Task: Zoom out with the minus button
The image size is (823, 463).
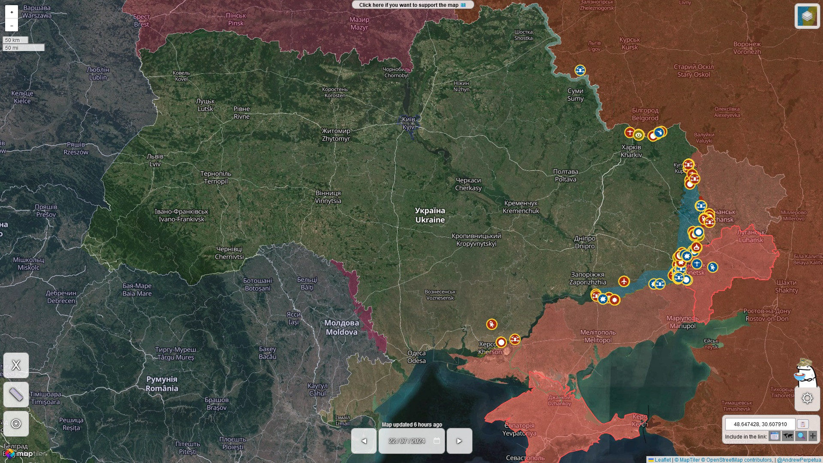Action: [x=12, y=25]
